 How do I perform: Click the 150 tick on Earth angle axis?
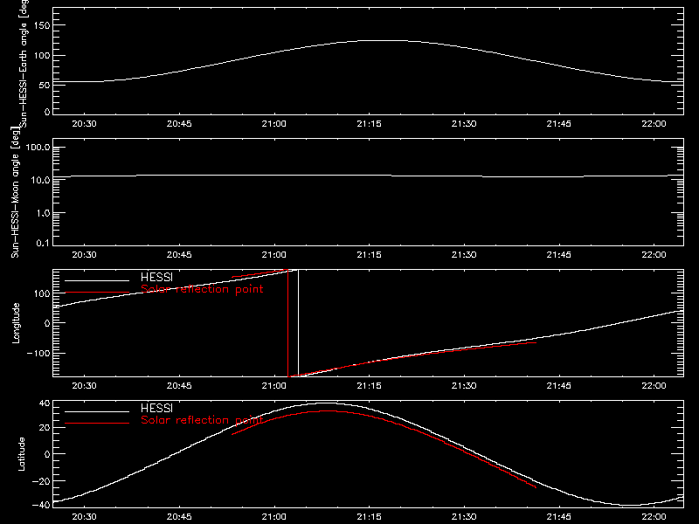coord(42,25)
